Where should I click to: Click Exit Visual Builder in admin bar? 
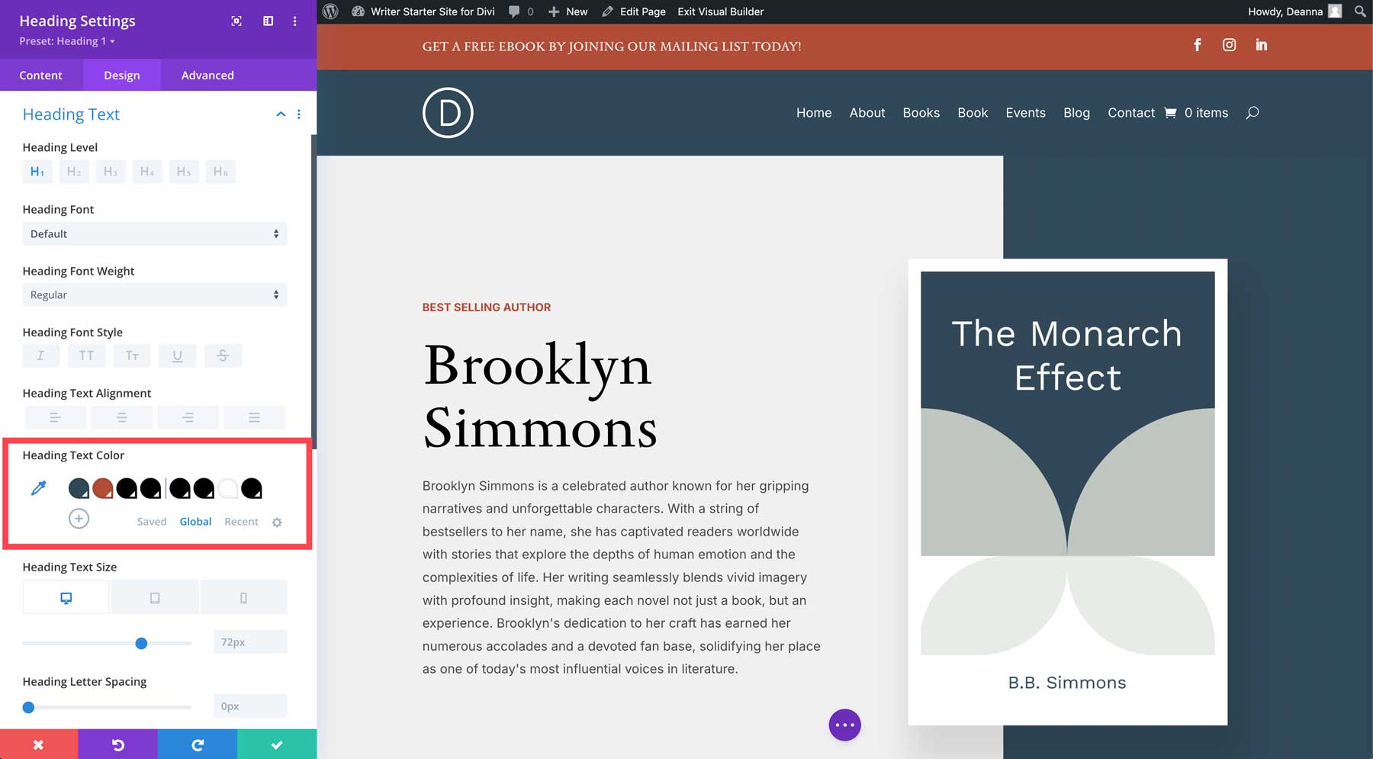[720, 11]
